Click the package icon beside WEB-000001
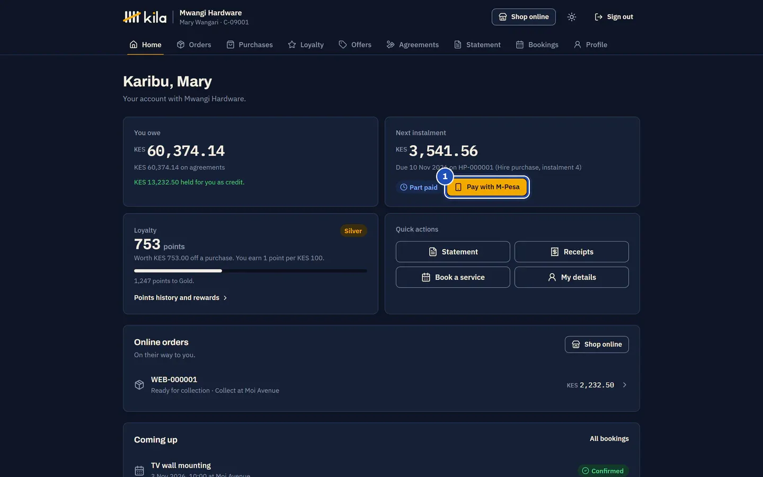 (x=139, y=385)
